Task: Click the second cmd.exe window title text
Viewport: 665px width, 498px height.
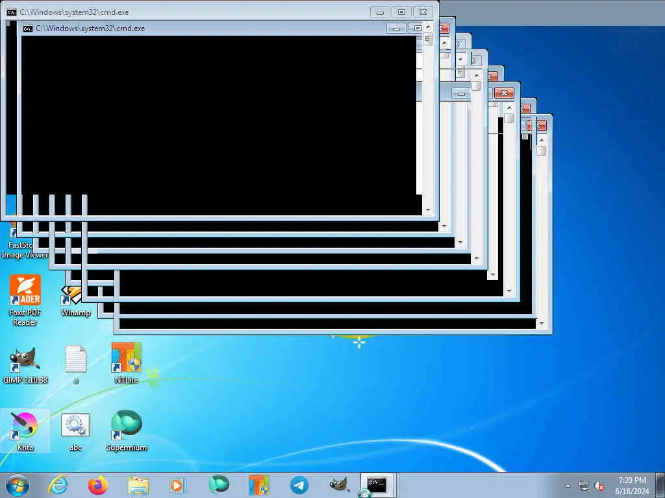Action: tap(90, 29)
